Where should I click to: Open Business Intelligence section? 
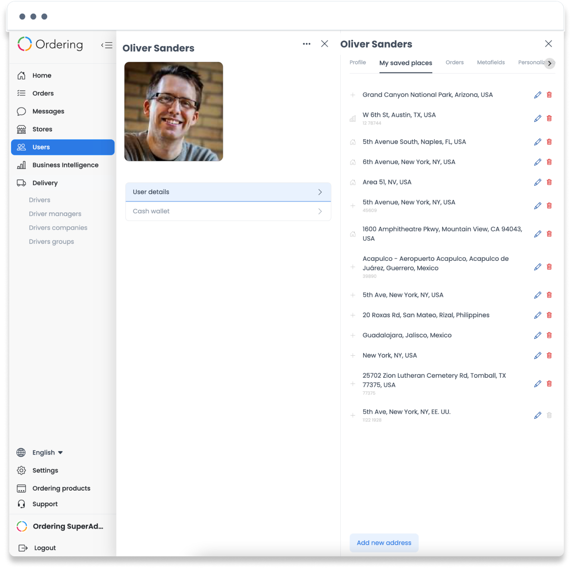[63, 165]
